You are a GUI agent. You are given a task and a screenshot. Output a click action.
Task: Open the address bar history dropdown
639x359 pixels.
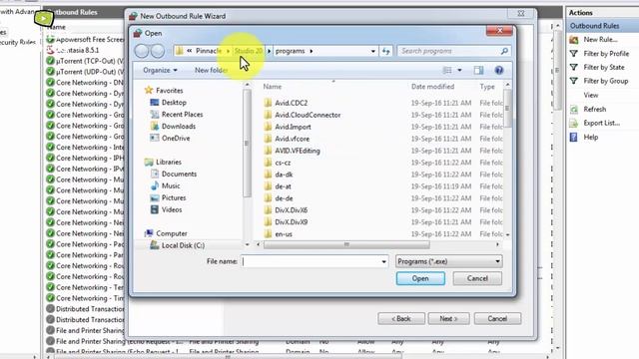click(372, 51)
